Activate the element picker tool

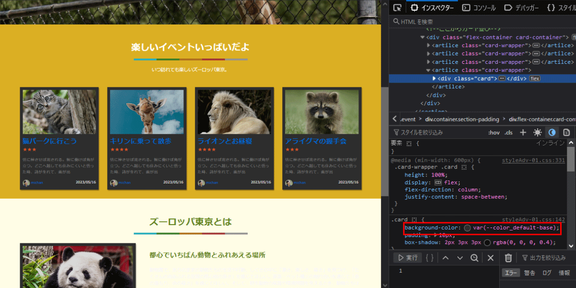[397, 8]
